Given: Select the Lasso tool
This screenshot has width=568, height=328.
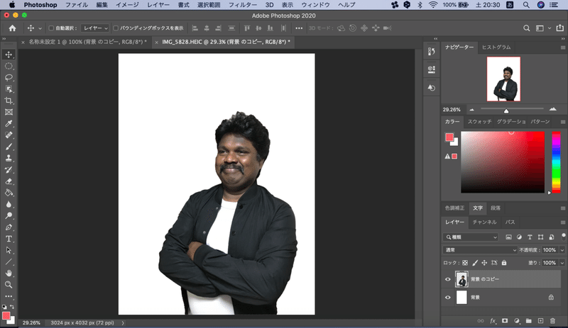Looking at the screenshot, I should click(9, 77).
